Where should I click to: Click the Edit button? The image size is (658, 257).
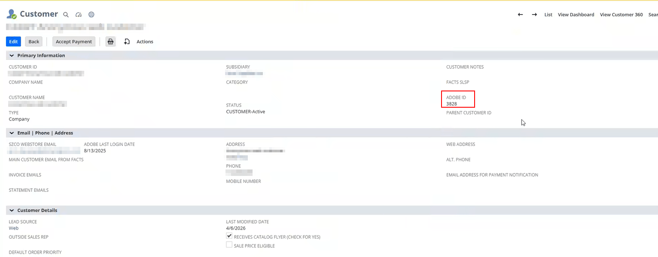tap(13, 41)
